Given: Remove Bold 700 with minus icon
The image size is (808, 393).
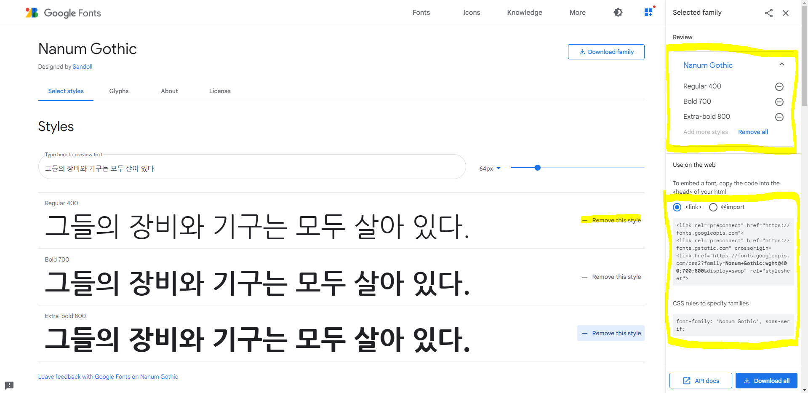Looking at the screenshot, I should tap(779, 102).
